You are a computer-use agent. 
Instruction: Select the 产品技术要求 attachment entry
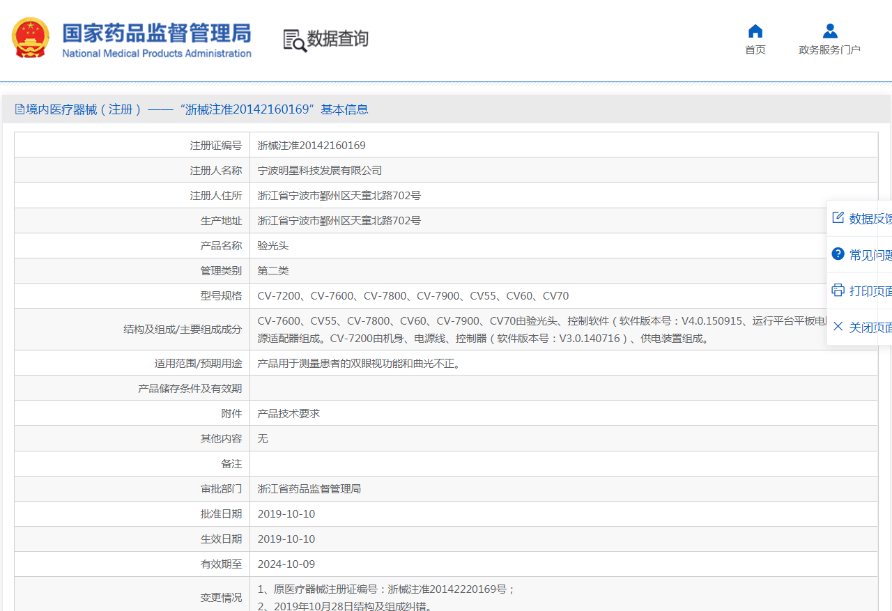[x=289, y=413]
